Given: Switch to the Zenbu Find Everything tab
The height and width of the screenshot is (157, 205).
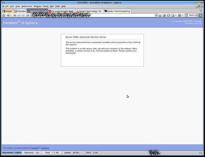Looking at the screenshot, I should [117, 11].
